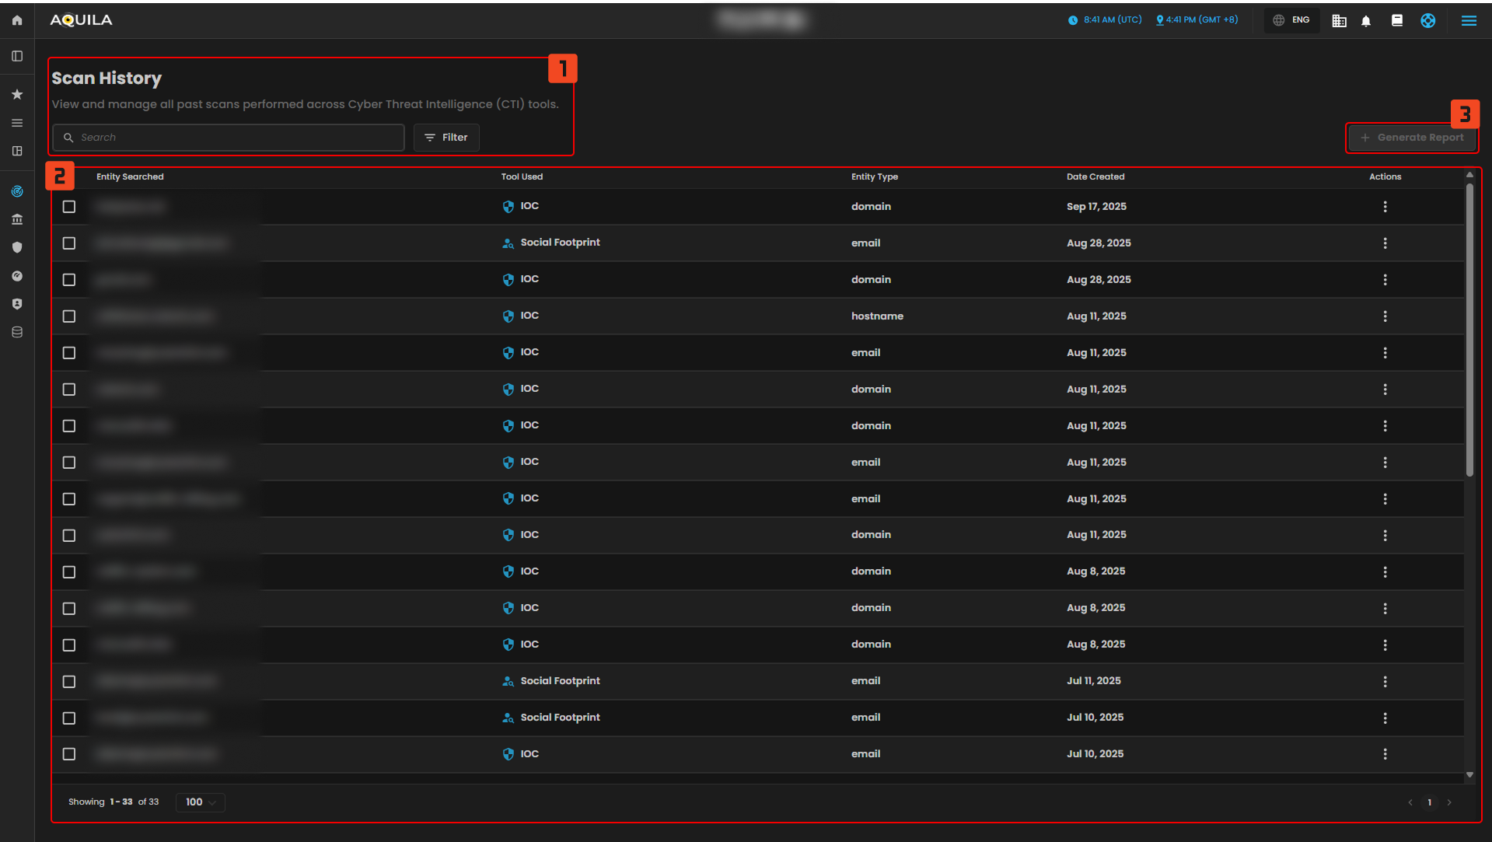Go to the home page icon
Viewport: 1492px width, 842px height.
tap(17, 20)
